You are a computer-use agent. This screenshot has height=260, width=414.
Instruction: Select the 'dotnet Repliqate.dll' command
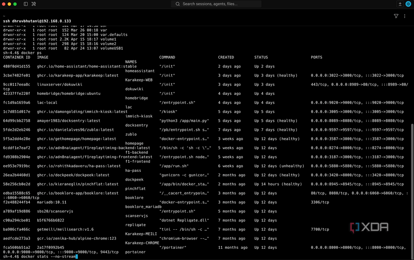coord(184,220)
